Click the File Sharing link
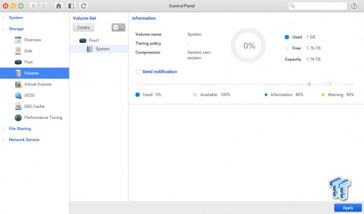The width and height of the screenshot is (364, 214). point(20,128)
